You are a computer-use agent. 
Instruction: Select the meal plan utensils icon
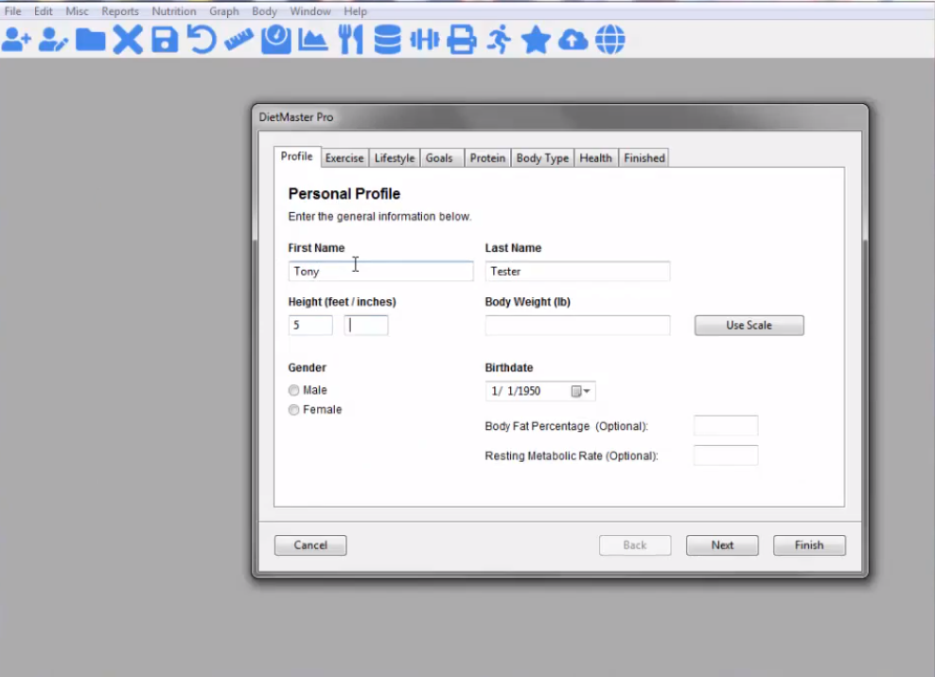pyautogui.click(x=349, y=39)
